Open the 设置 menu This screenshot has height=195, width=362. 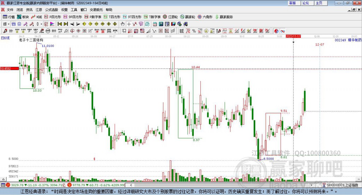[64, 10]
